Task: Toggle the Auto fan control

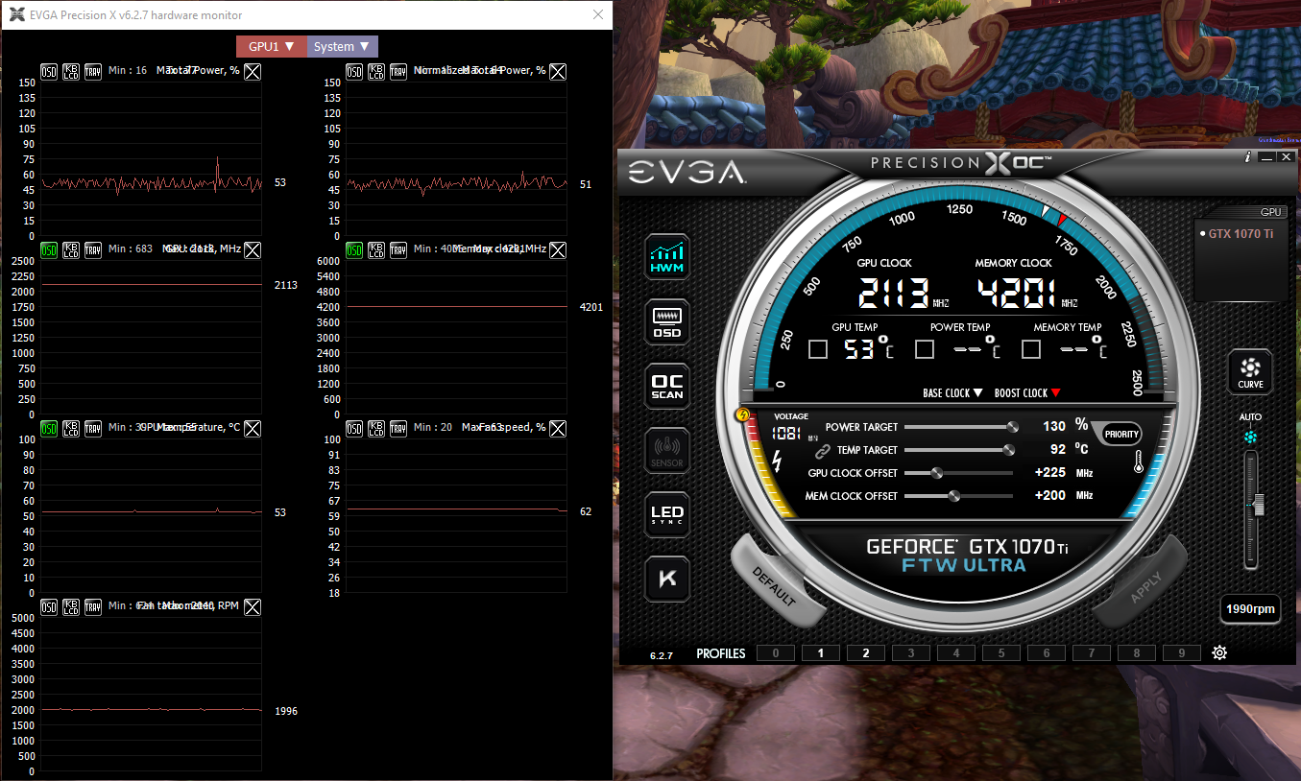Action: pyautogui.click(x=1250, y=437)
